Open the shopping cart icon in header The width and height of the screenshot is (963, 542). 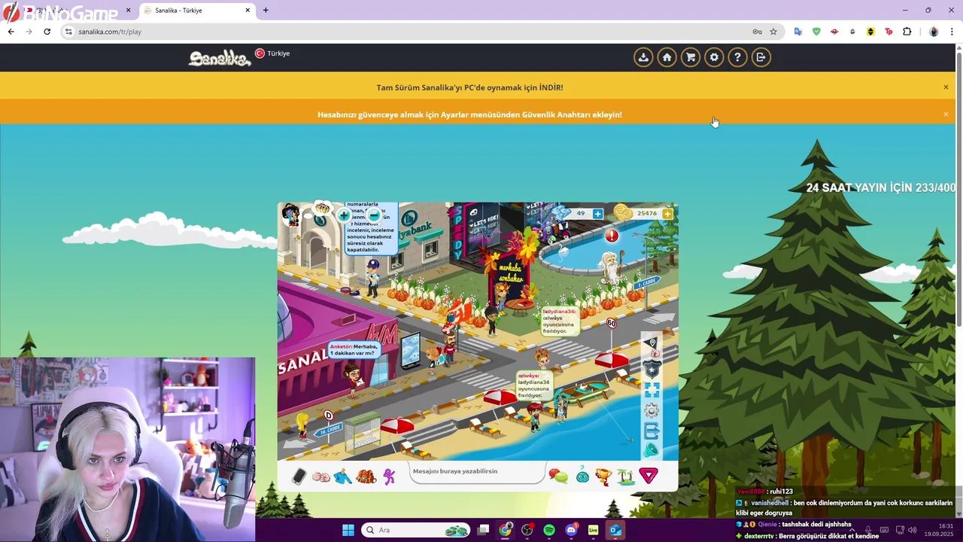690,57
